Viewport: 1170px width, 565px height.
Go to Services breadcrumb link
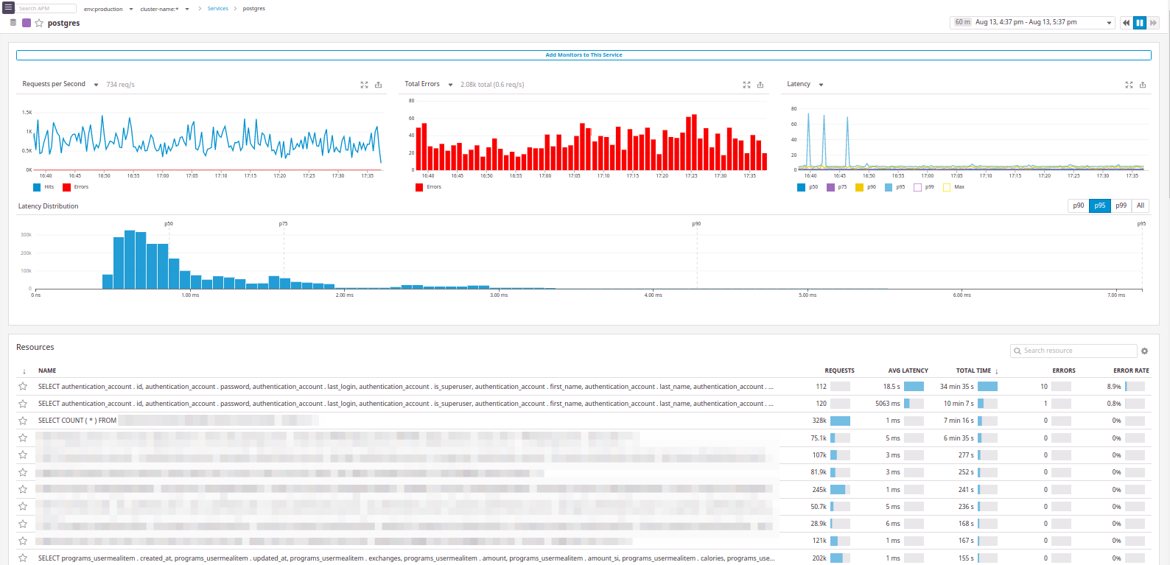coord(217,9)
